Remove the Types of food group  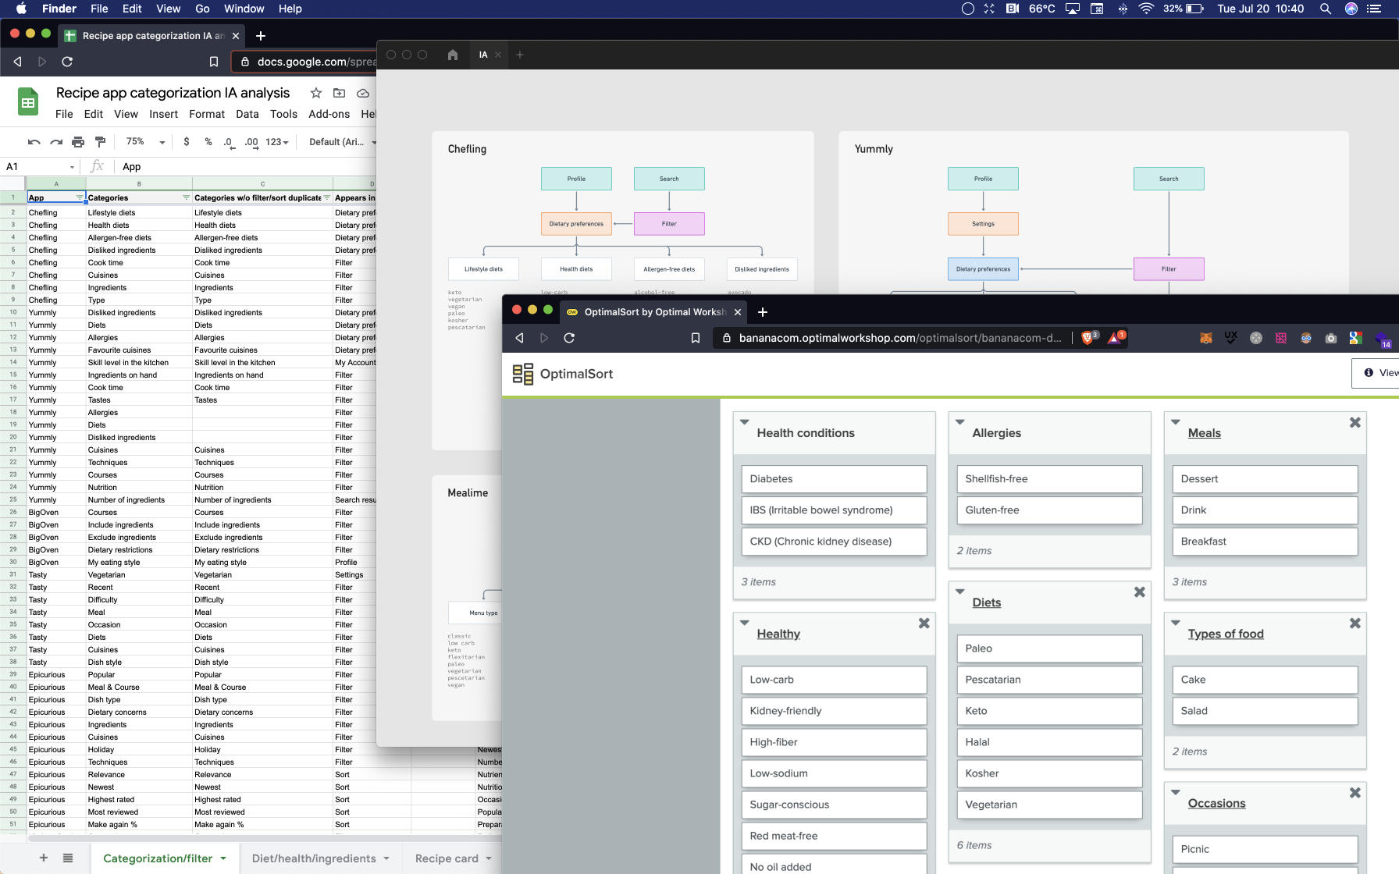pos(1355,623)
